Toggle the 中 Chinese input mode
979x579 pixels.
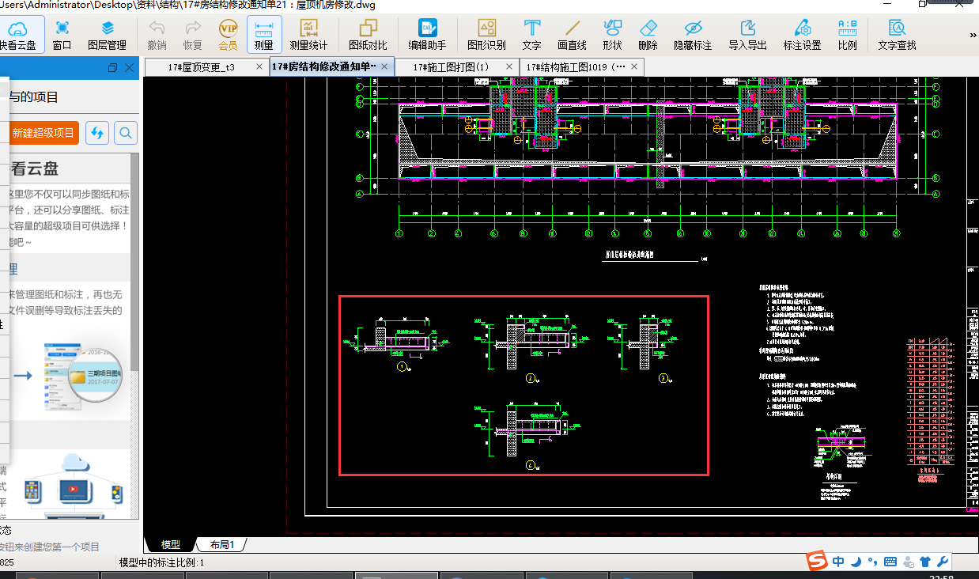[838, 562]
